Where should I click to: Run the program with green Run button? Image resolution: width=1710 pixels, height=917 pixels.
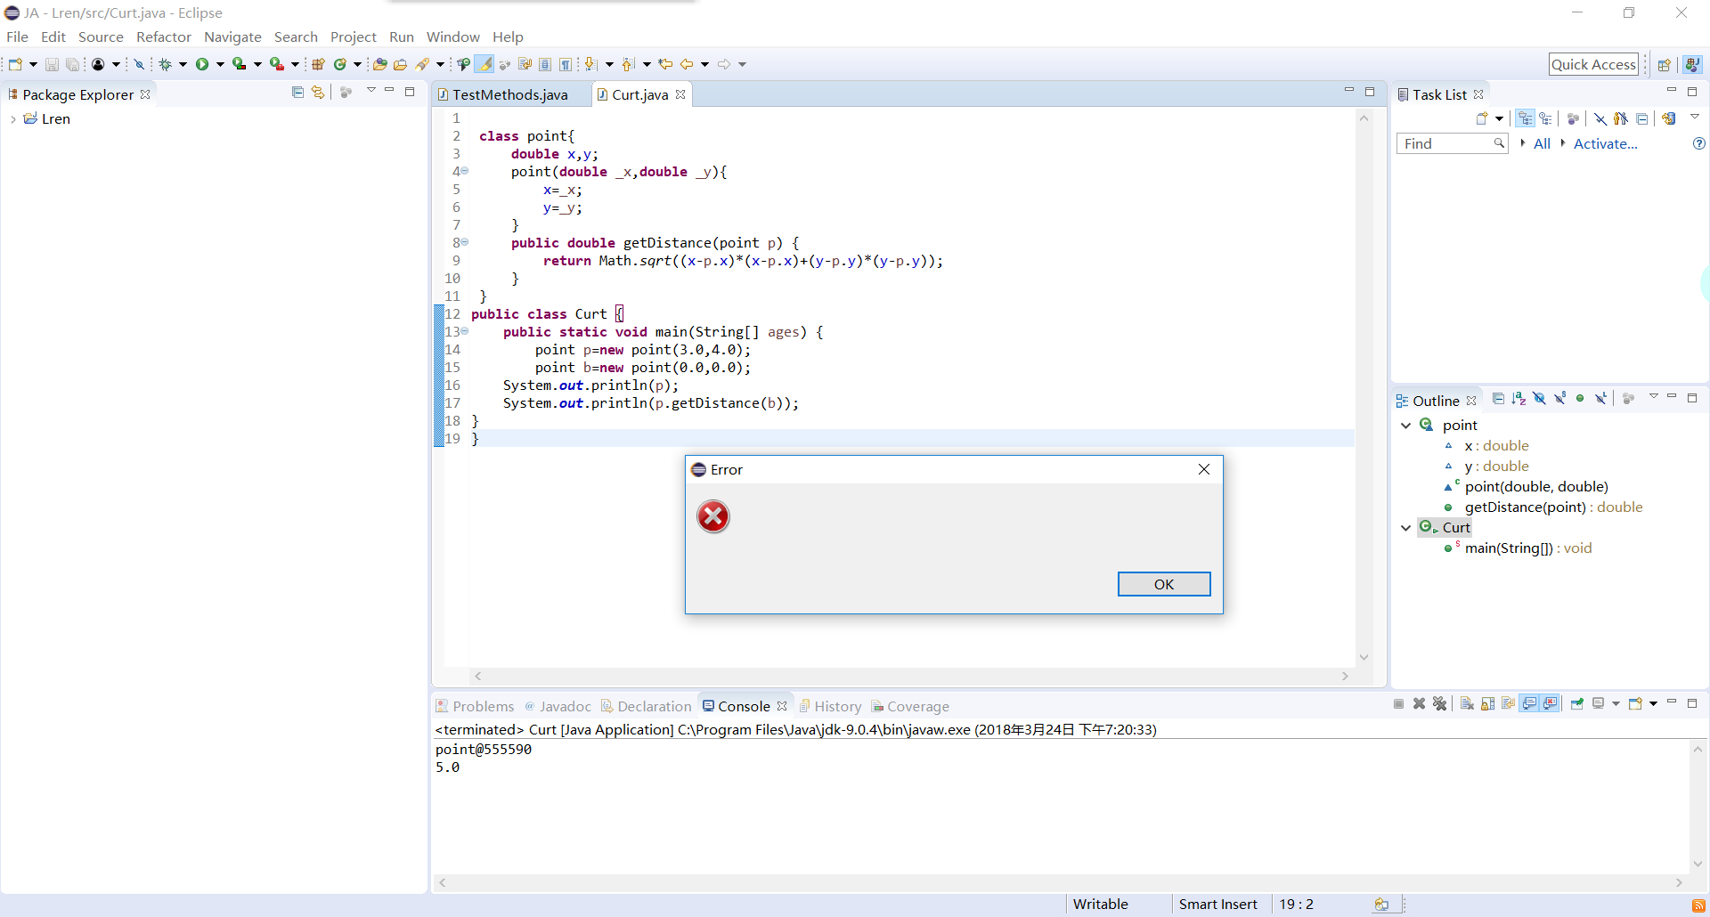202,64
